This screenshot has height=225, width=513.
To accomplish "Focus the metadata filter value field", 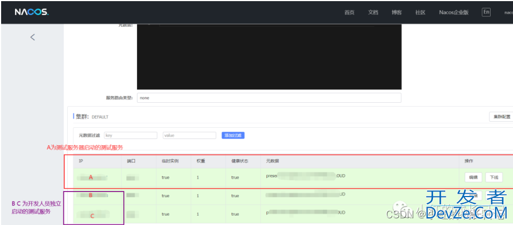I will (190, 135).
